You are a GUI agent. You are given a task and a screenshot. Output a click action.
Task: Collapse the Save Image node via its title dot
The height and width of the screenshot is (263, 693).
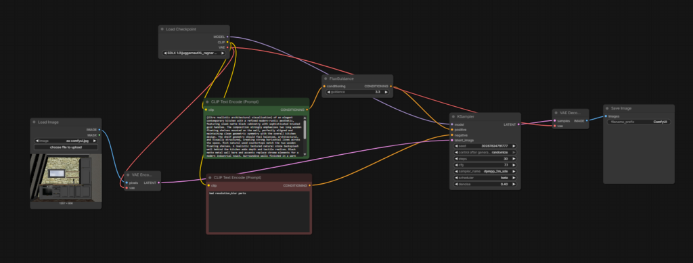coord(607,109)
